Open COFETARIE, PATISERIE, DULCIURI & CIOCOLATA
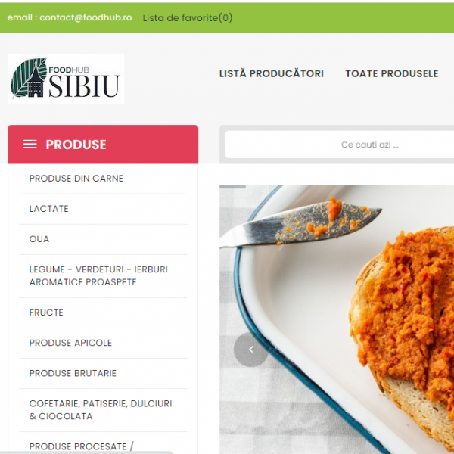This screenshot has height=454, width=454. pyautogui.click(x=101, y=409)
